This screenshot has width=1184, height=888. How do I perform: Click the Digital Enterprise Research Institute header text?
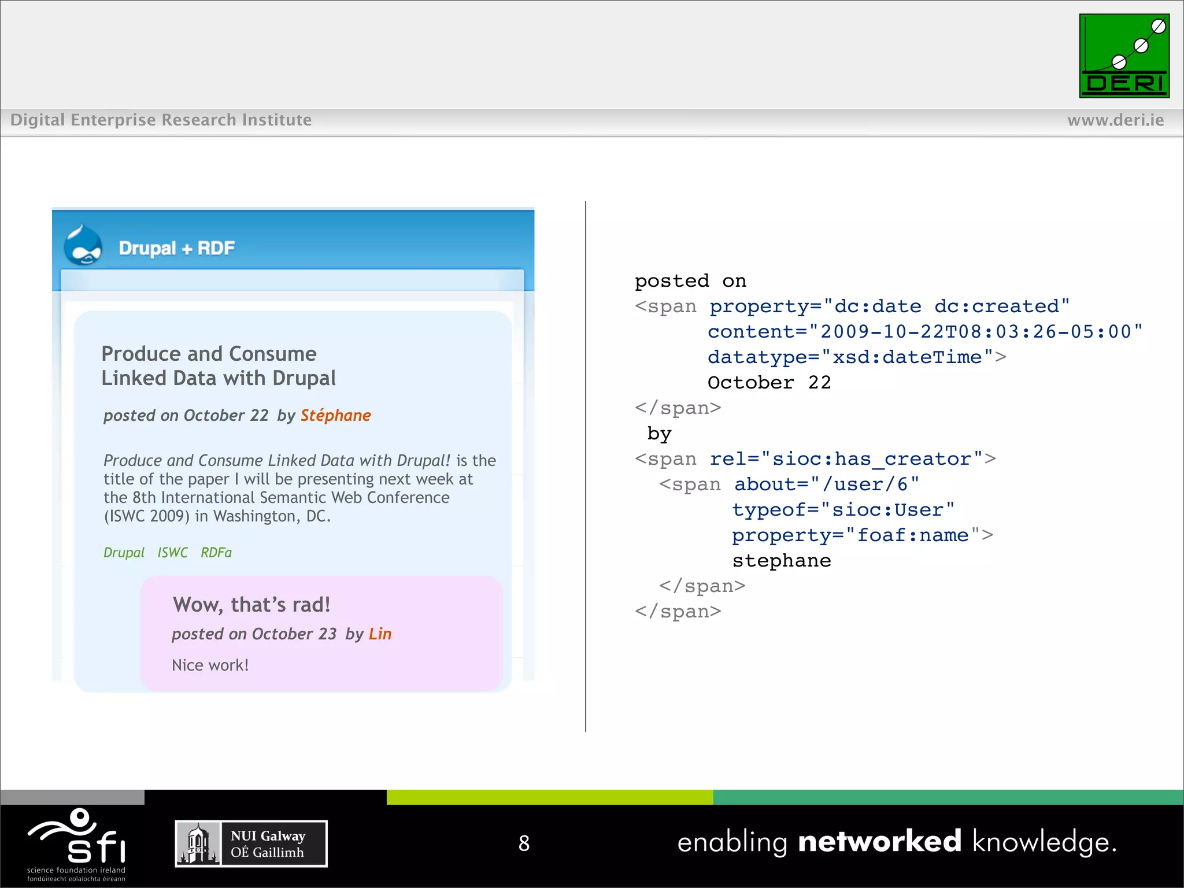pos(161,120)
